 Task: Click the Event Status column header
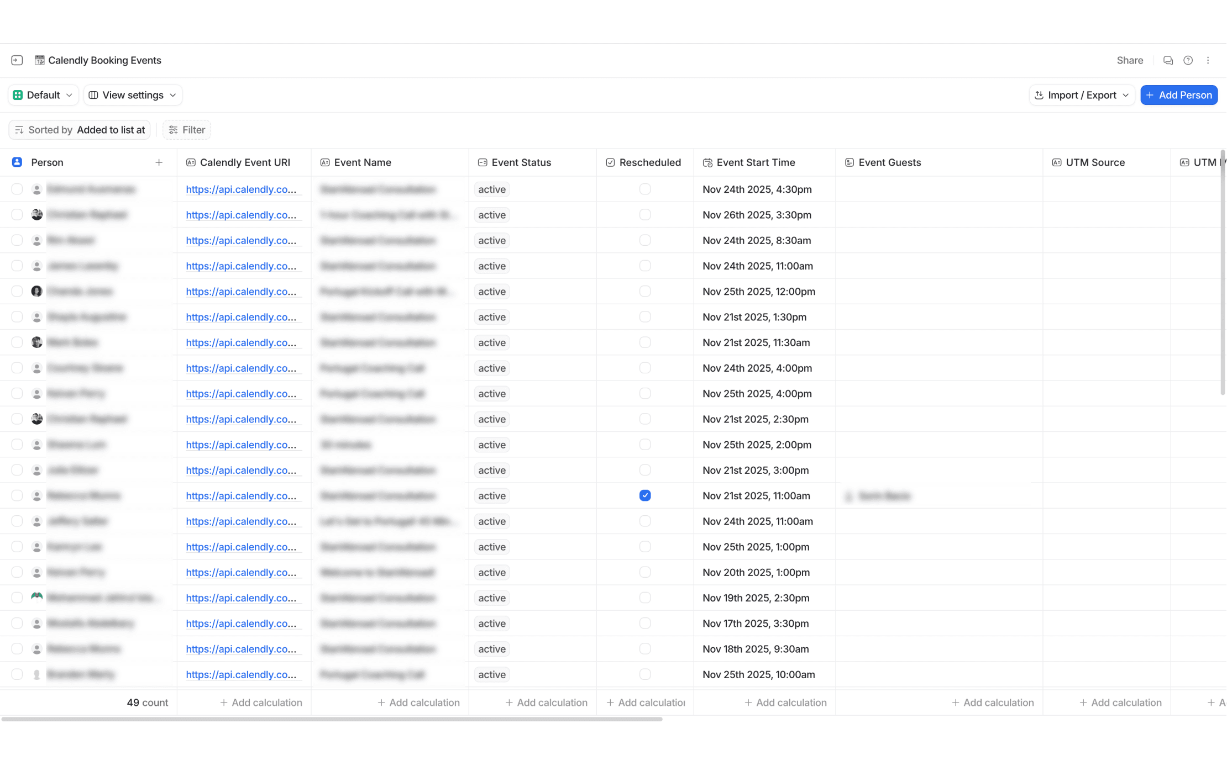pos(521,162)
